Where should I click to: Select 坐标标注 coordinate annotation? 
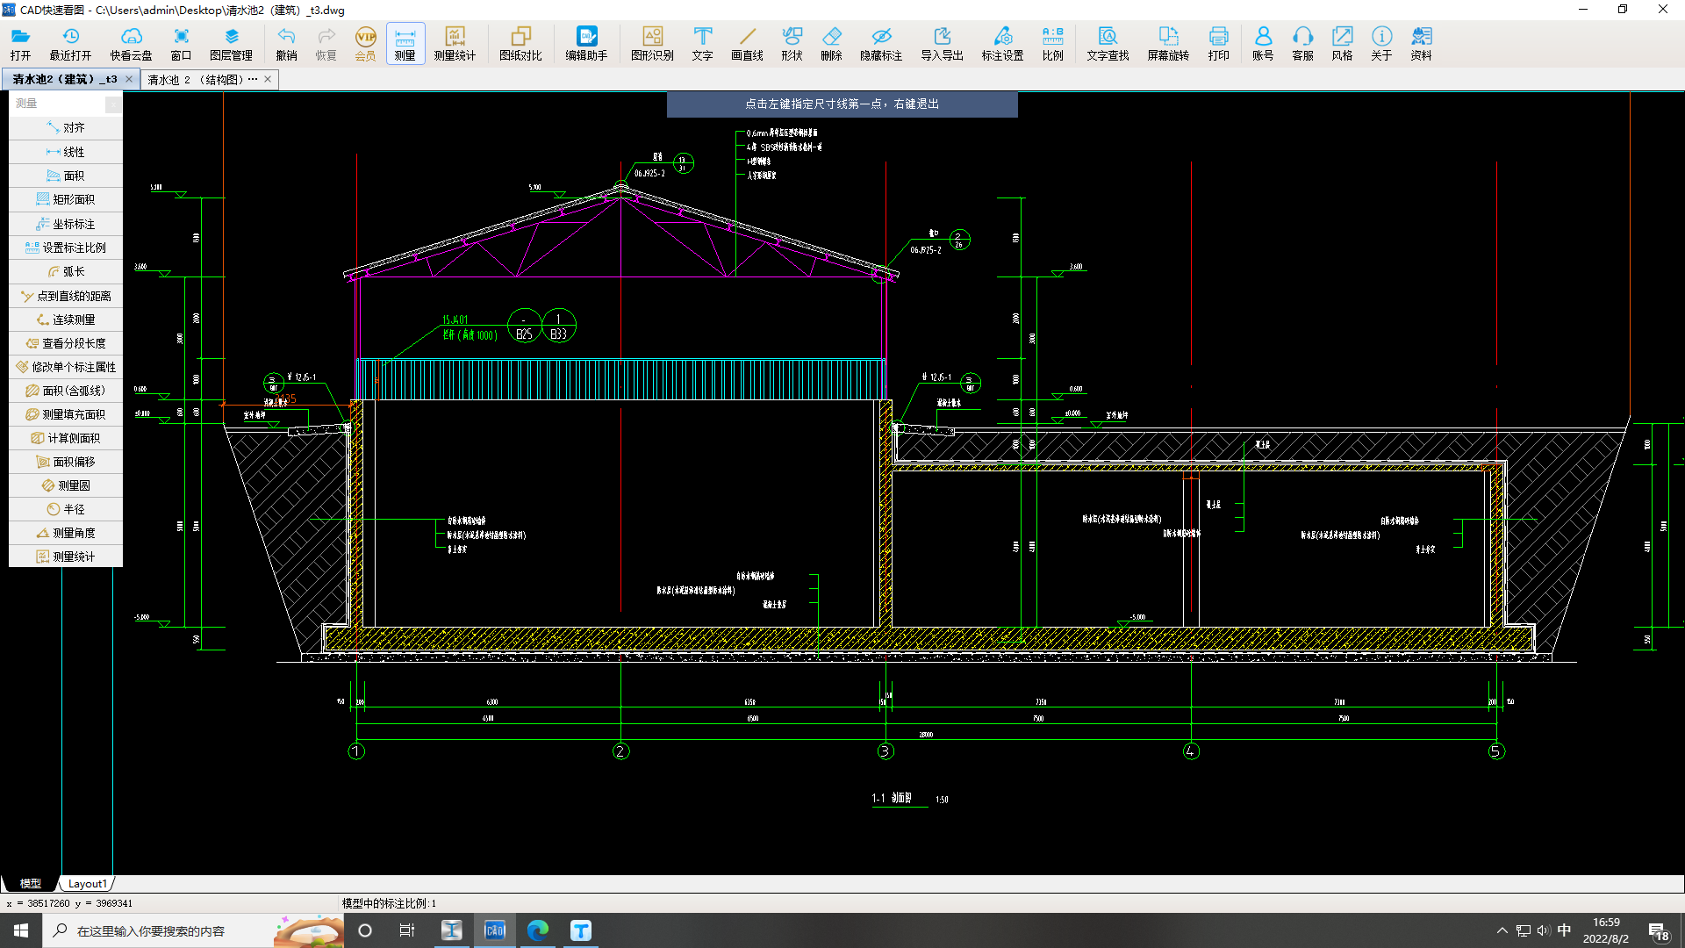tap(66, 224)
